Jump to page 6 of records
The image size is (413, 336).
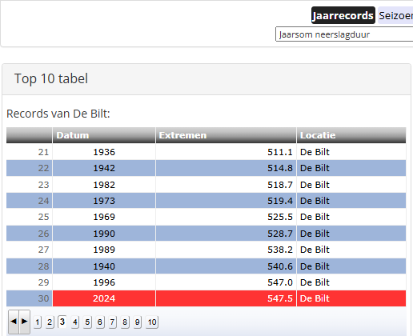pyautogui.click(x=100, y=322)
